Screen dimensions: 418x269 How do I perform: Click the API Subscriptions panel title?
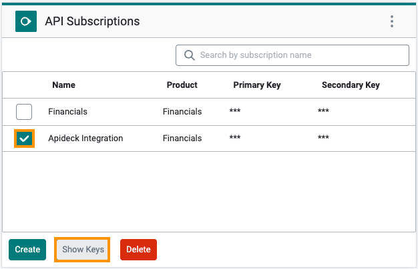point(92,21)
